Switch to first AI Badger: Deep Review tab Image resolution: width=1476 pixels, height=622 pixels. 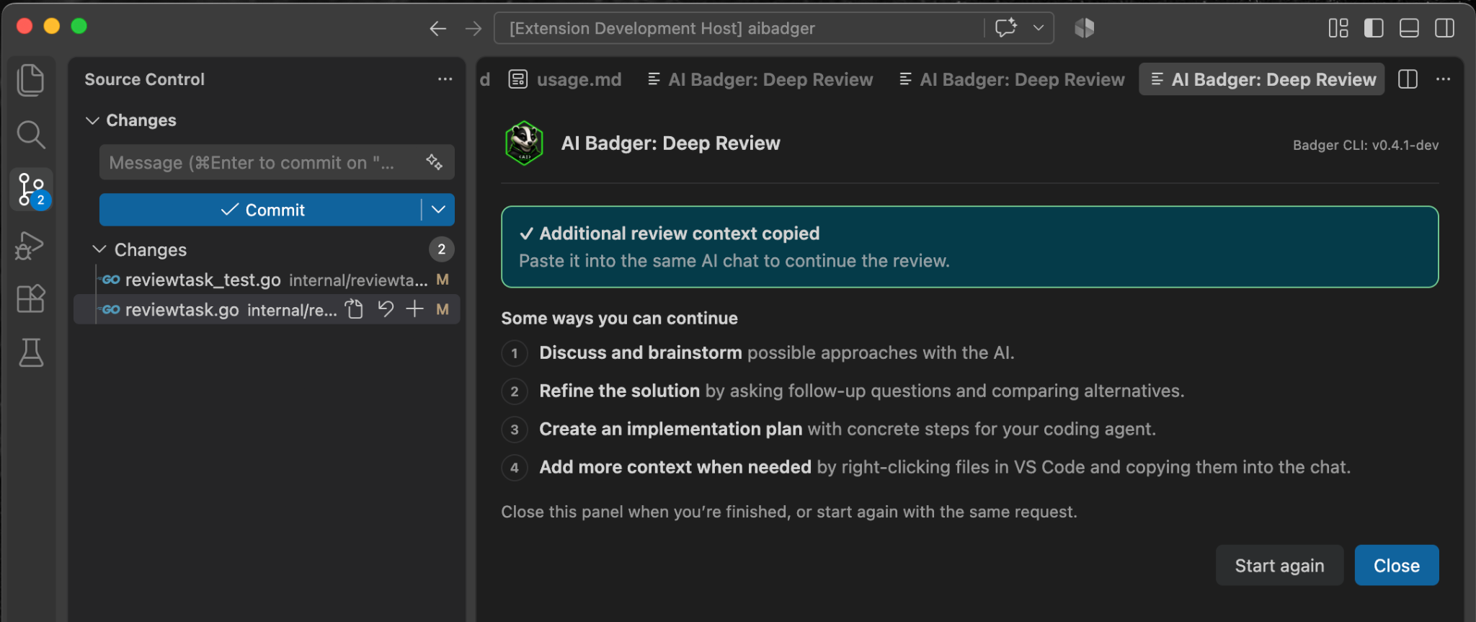coord(760,79)
